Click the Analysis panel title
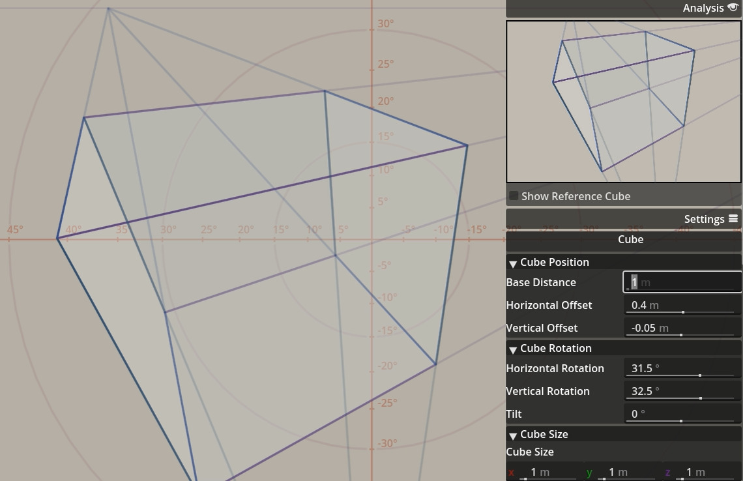The height and width of the screenshot is (481, 743). pos(703,8)
